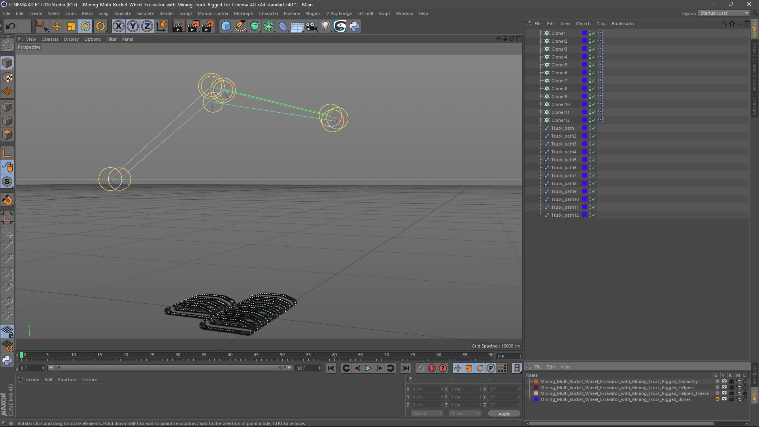Activate the Scale tool

tap(71, 26)
